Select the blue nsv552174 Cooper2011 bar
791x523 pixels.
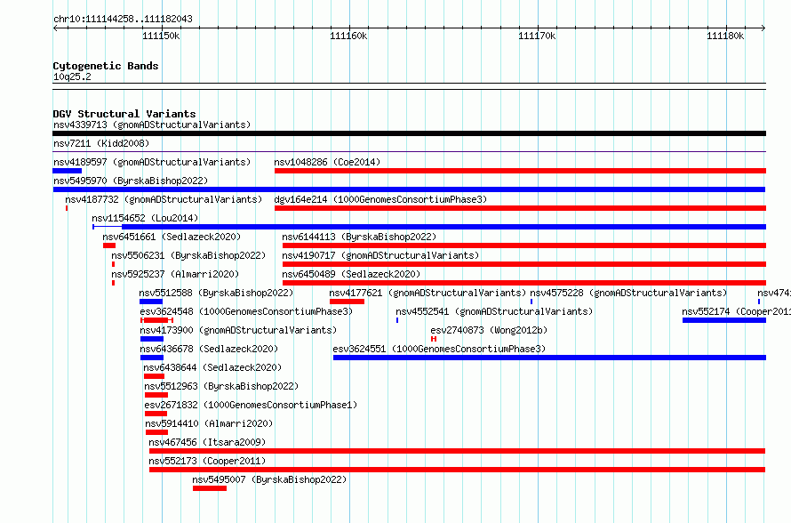(x=724, y=320)
